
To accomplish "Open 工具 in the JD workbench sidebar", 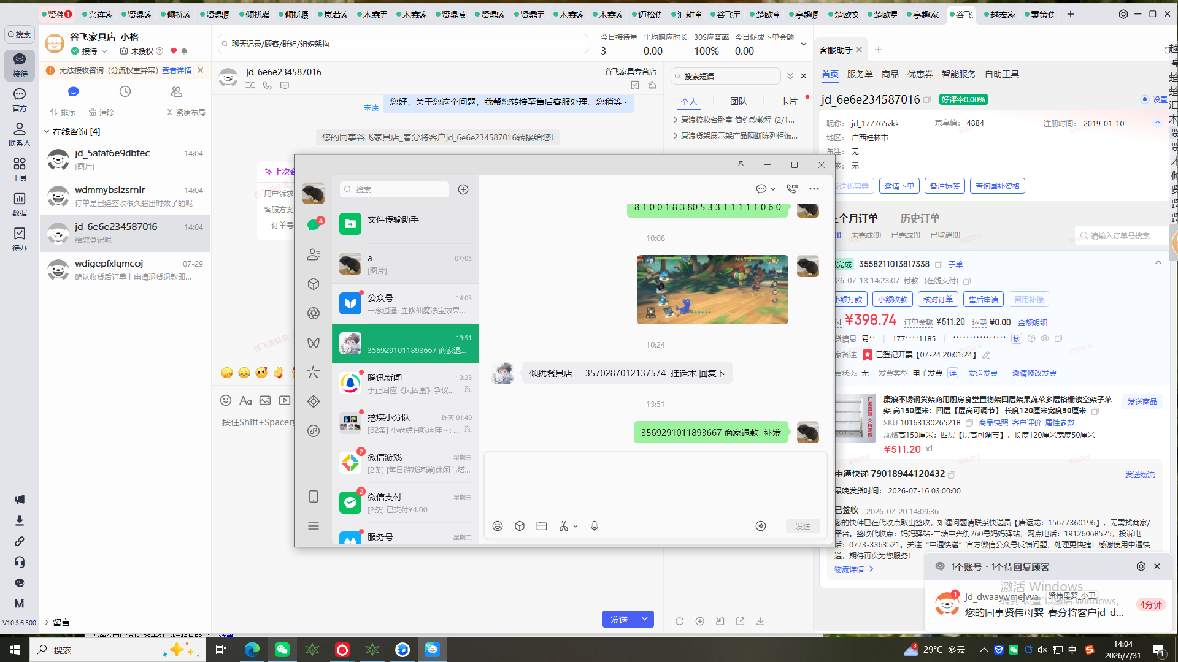I will point(20,169).
